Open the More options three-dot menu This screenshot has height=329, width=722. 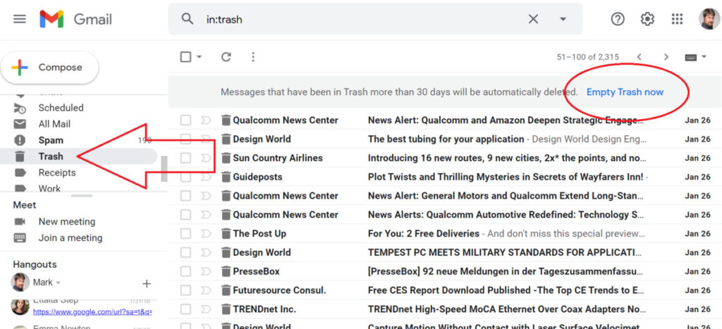tap(253, 56)
